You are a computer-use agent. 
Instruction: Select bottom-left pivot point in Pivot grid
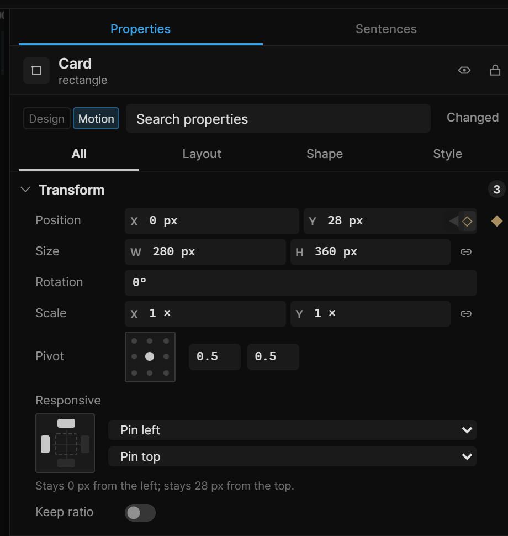pos(134,373)
